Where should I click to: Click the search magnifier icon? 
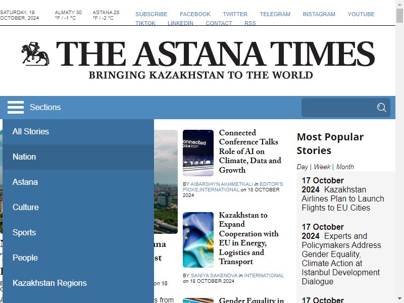pyautogui.click(x=381, y=108)
